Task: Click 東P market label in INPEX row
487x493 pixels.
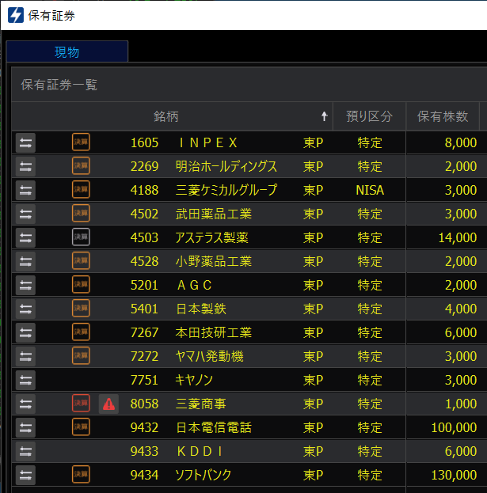Action: (x=313, y=143)
